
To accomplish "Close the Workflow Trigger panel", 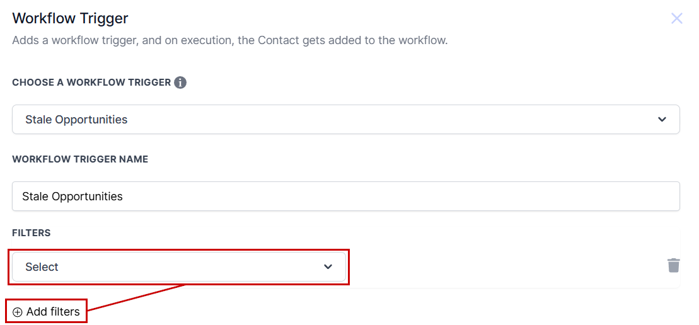I will (677, 18).
